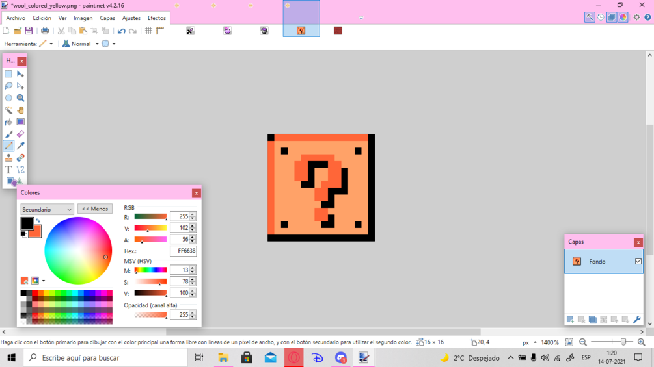
Task: Open the Secundario color dropdown
Action: pyautogui.click(x=47, y=209)
